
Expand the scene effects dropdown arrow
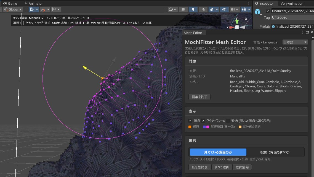coord(217,9)
